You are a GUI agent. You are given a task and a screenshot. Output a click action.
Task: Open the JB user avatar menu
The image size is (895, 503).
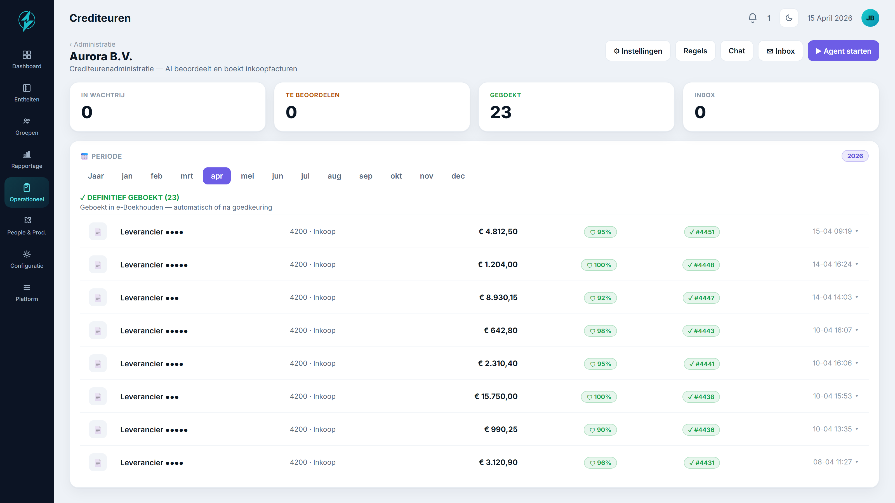(870, 18)
